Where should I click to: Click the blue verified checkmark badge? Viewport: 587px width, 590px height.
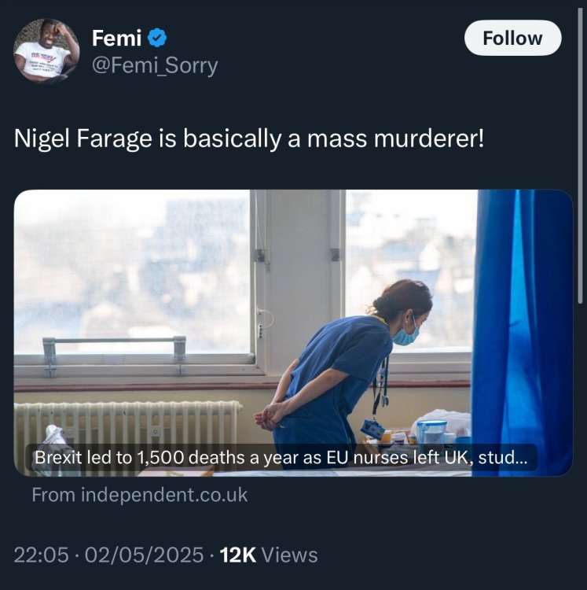(x=157, y=37)
